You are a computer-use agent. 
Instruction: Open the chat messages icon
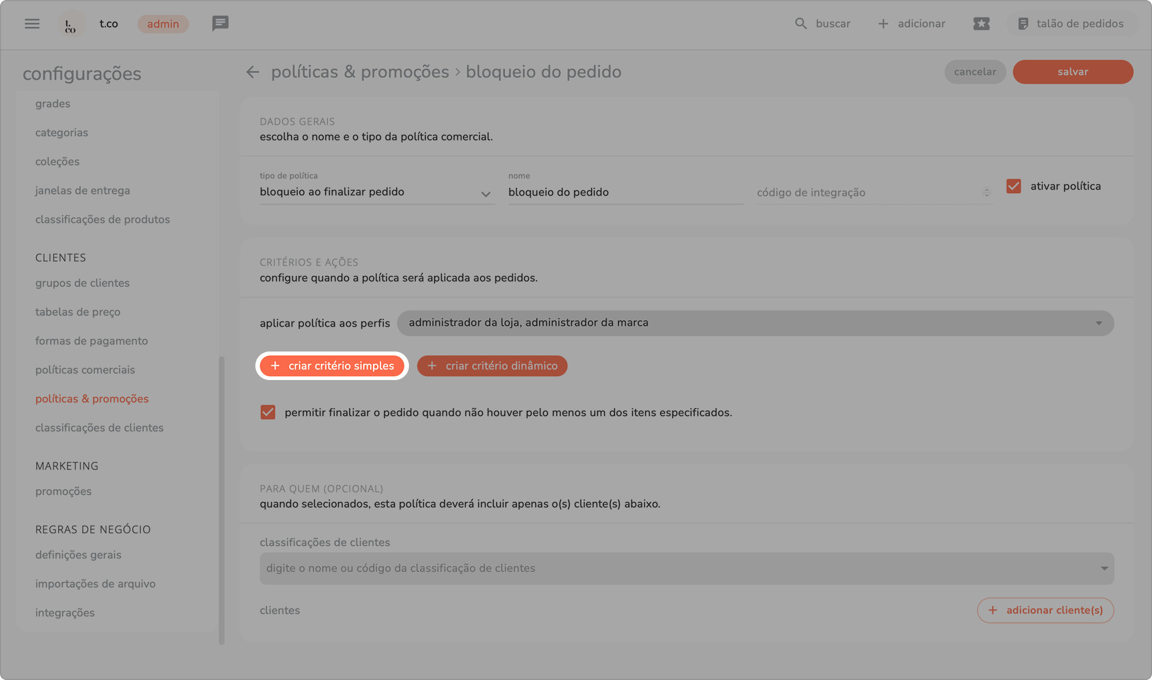point(220,24)
